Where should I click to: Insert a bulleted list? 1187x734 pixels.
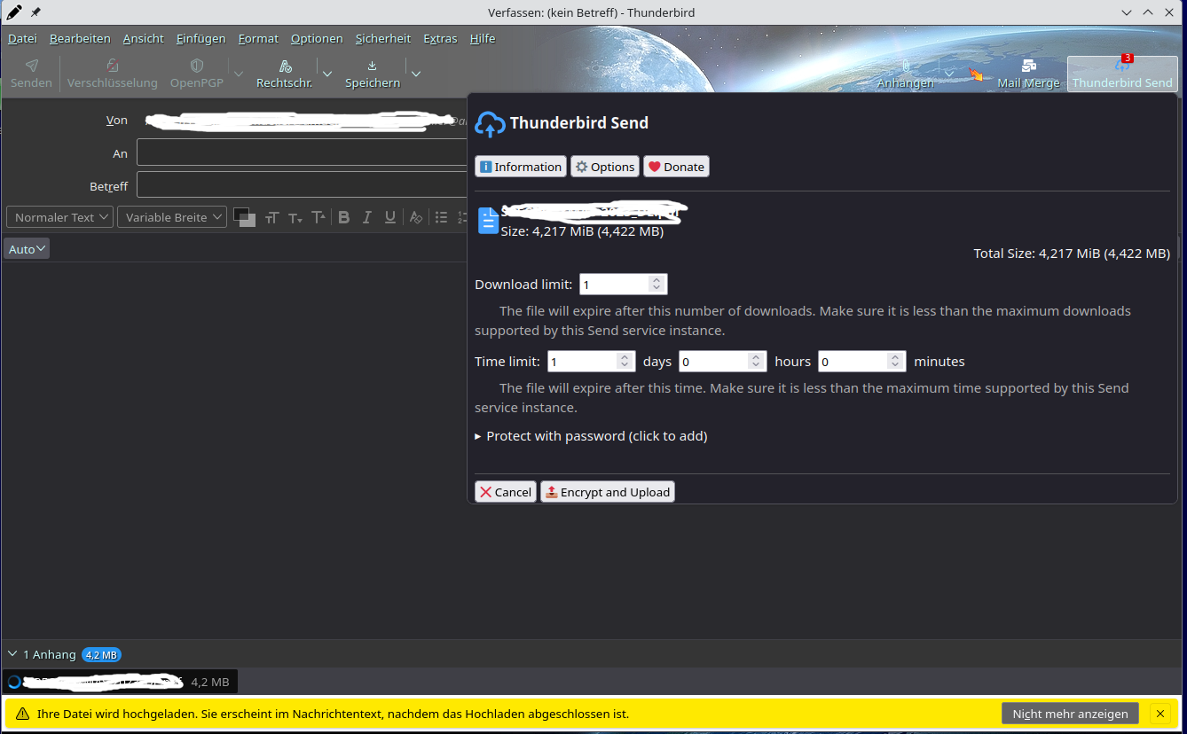441,217
